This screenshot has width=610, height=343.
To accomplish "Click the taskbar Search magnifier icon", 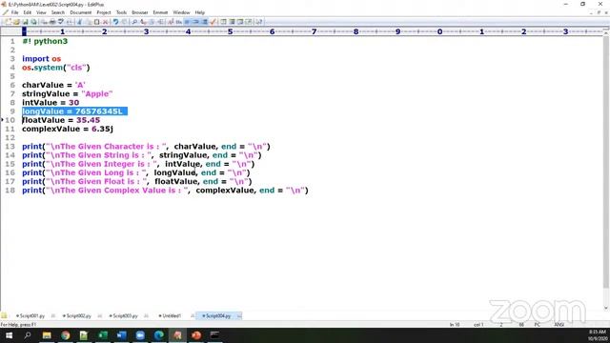I will 28,334.
